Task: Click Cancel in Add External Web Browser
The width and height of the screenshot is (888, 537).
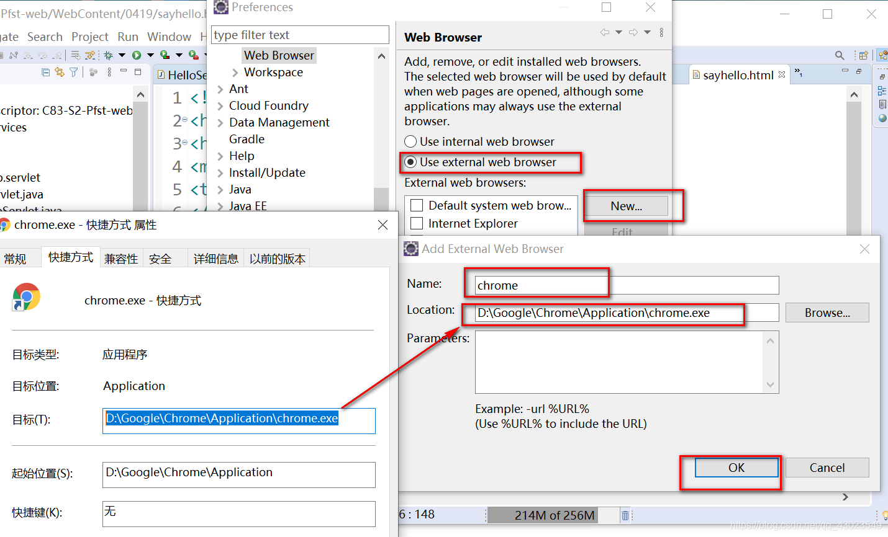Action: [827, 468]
